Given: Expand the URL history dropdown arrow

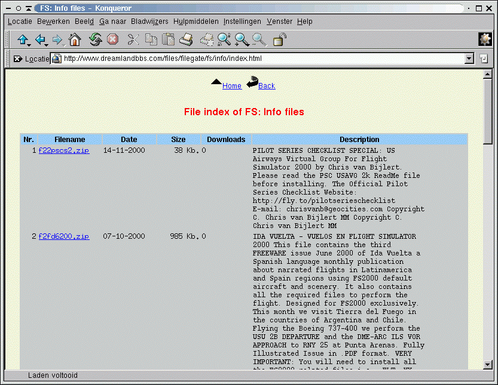Looking at the screenshot, I should 469,58.
